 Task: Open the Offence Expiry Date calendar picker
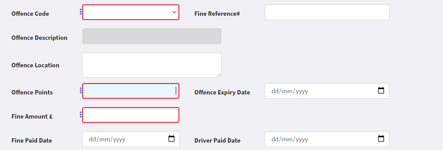pyautogui.click(x=381, y=91)
